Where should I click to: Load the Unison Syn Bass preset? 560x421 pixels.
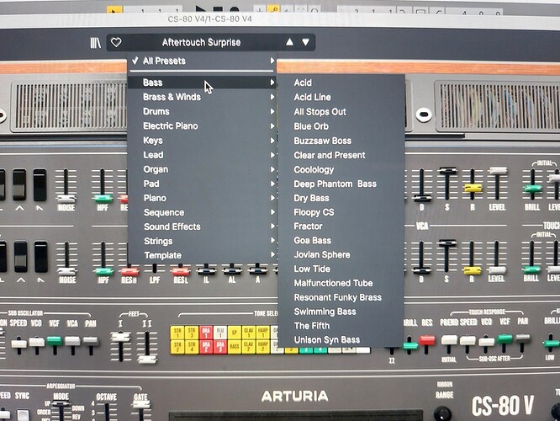point(327,339)
